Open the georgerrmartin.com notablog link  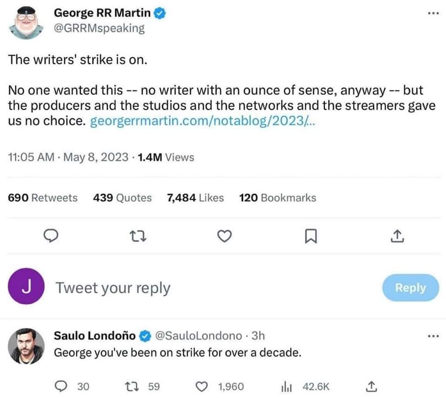tap(203, 122)
